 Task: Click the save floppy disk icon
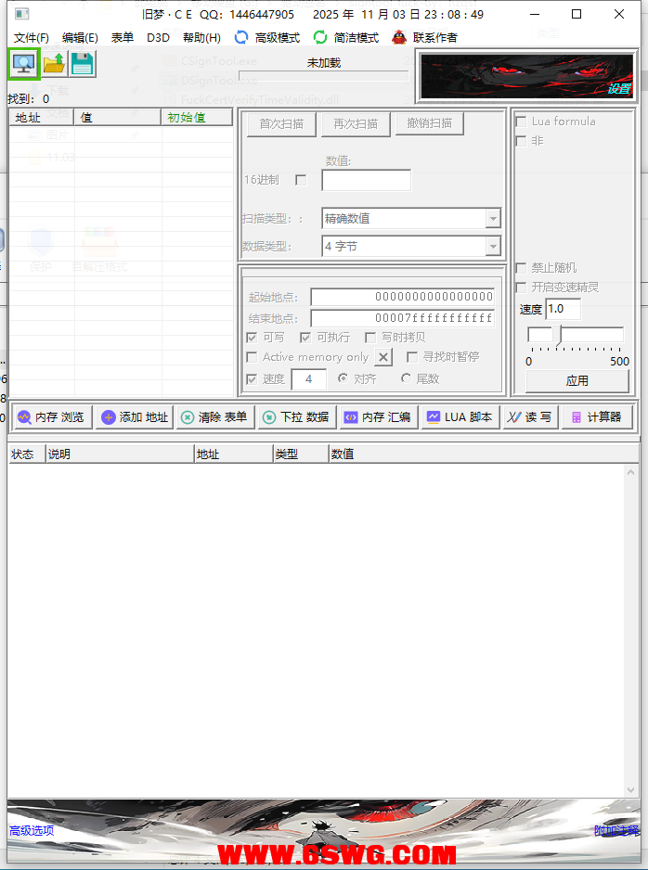83,64
